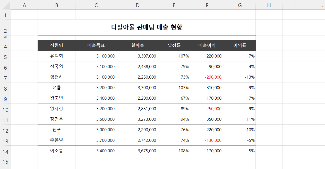Select column B header
325x169 pixels.
tap(56, 5)
